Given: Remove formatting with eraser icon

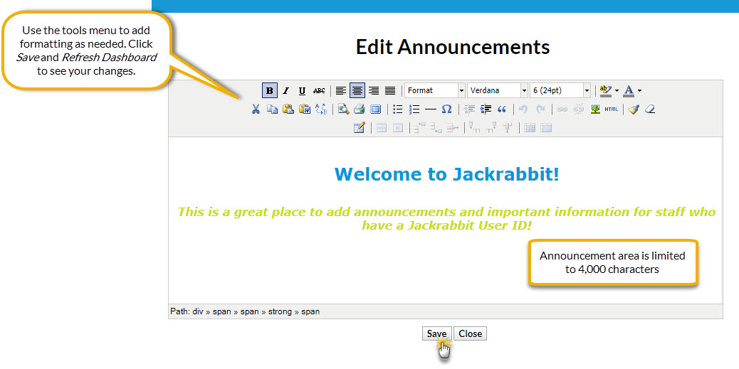Looking at the screenshot, I should tap(650, 109).
